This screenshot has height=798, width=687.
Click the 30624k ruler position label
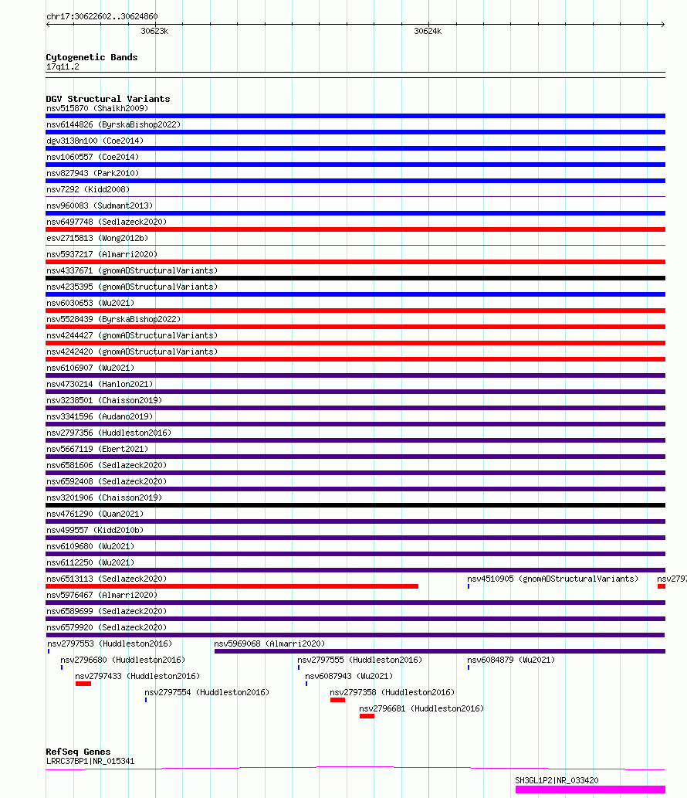[428, 32]
